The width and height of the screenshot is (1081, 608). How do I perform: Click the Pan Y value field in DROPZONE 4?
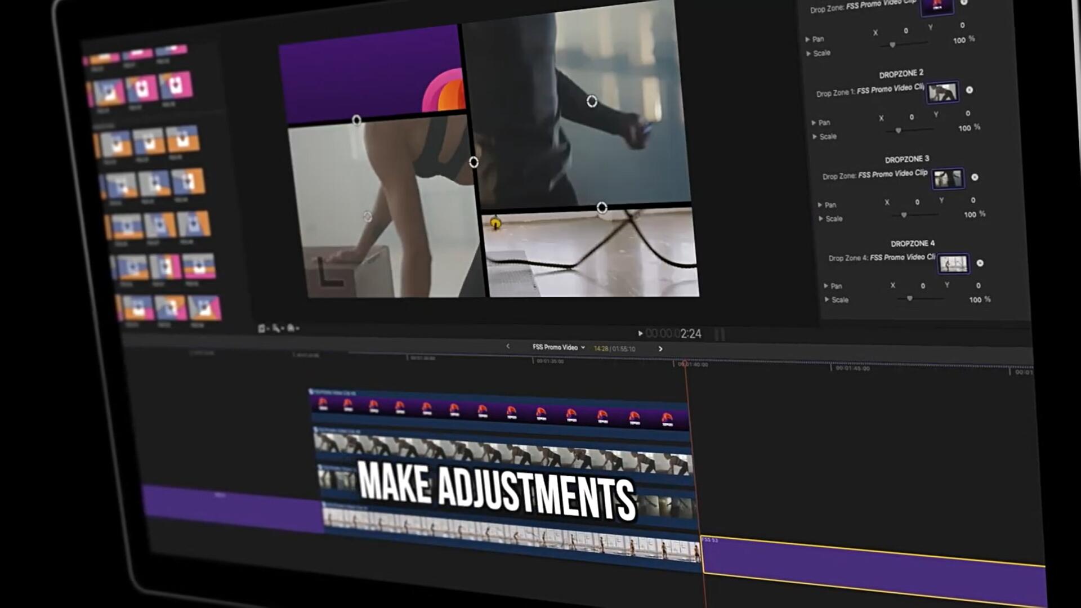click(978, 286)
